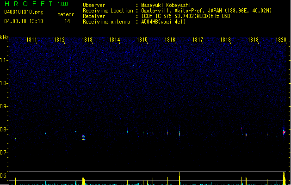Click the Receiving Location label
Viewport: 291px width, 185px height.
coord(108,11)
